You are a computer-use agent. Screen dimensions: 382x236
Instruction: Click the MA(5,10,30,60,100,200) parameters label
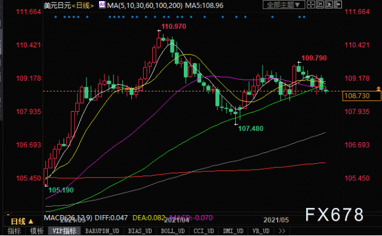(x=144, y=5)
